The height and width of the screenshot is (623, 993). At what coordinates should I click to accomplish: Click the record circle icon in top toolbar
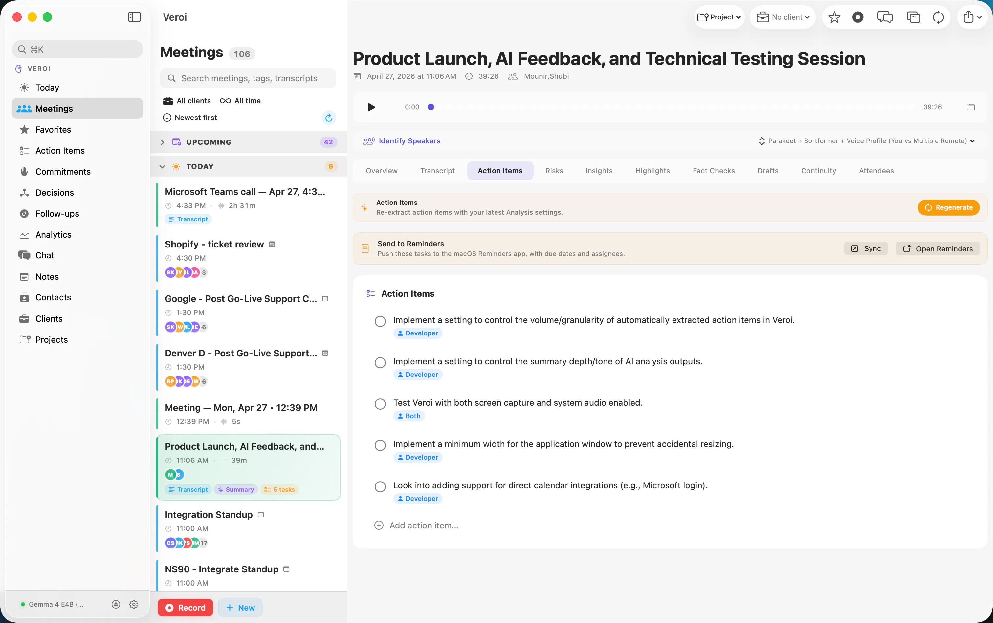(x=858, y=17)
